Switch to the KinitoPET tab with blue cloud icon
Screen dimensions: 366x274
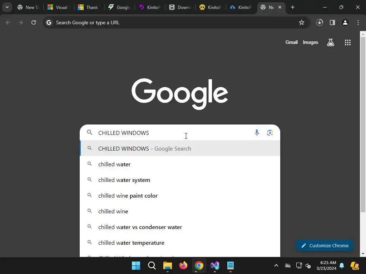pos(241,7)
